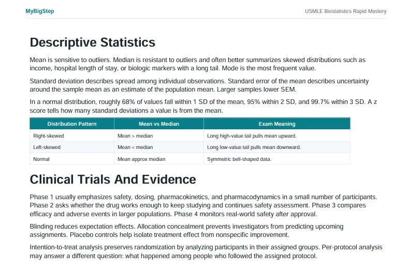
Task: Select the Descriptive Statistics heading
Action: tap(93, 42)
